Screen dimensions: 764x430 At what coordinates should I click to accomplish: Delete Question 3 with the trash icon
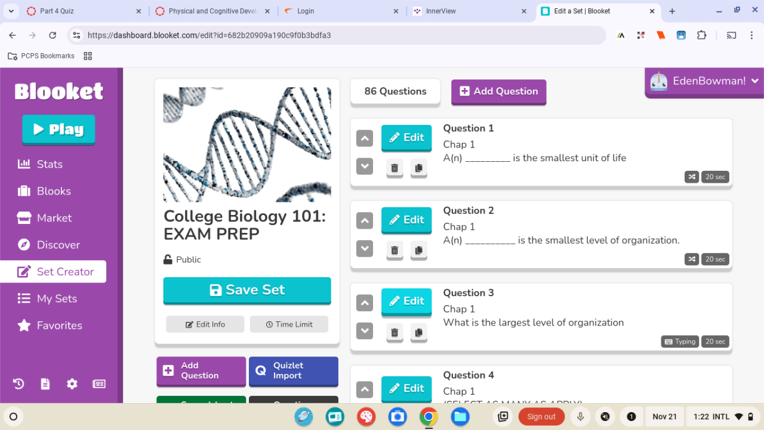395,333
